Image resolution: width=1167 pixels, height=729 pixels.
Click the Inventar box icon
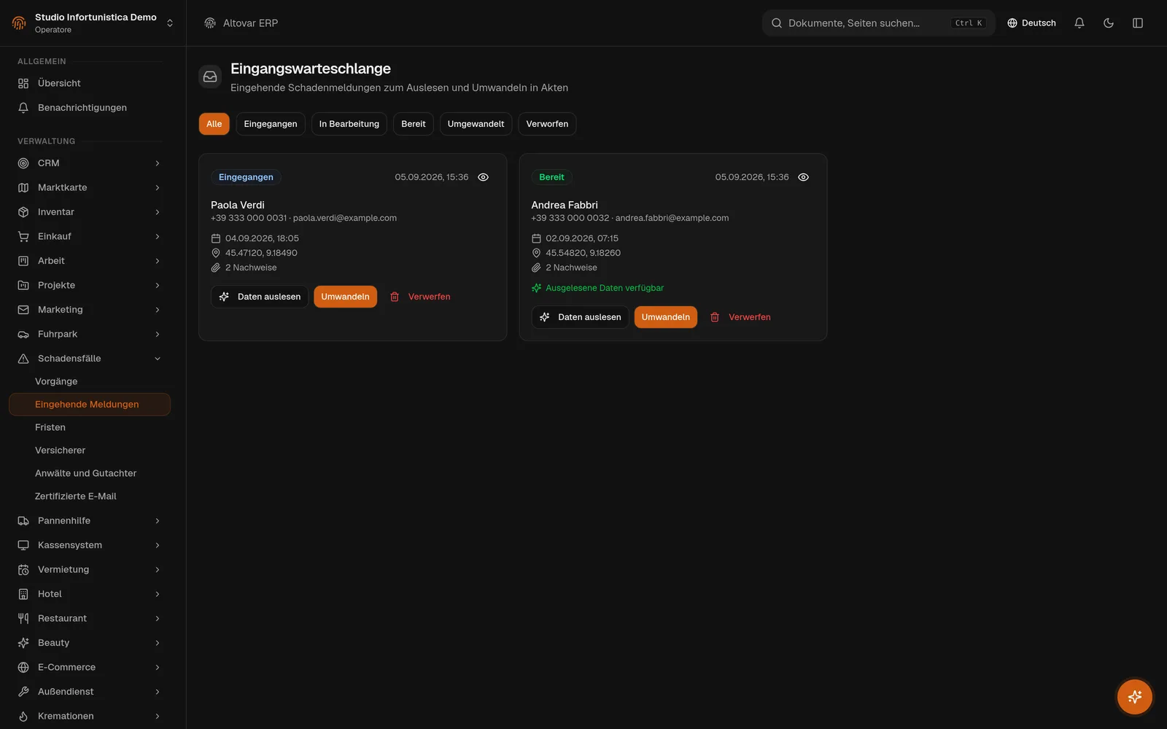click(23, 212)
